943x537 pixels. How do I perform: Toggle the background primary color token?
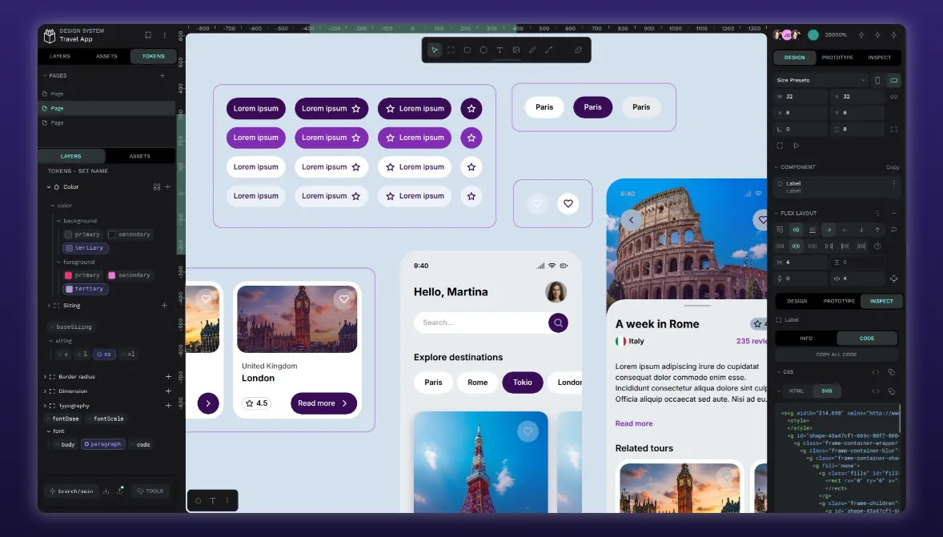point(82,234)
